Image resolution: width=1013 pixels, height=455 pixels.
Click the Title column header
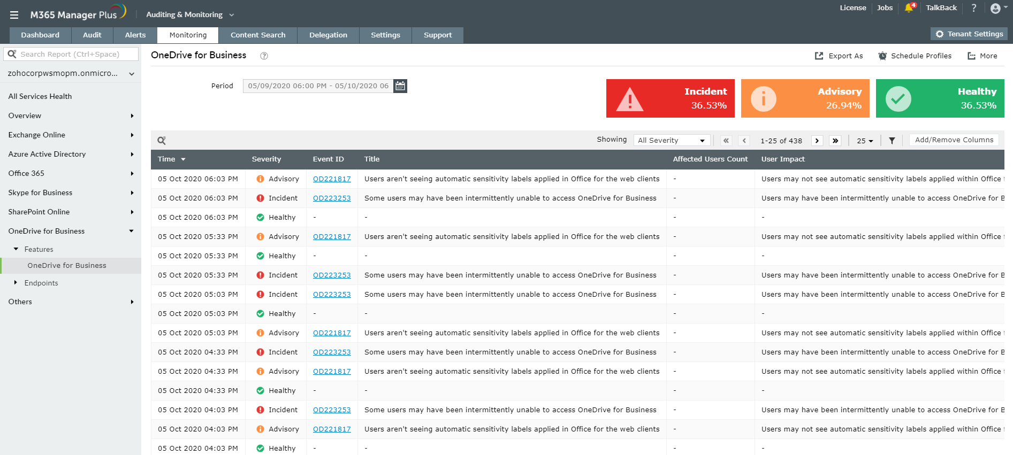tap(372, 159)
